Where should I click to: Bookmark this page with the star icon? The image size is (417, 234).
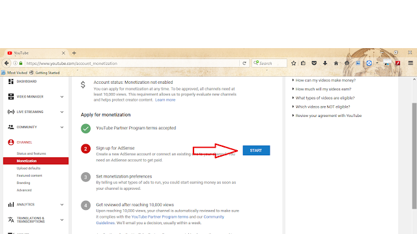pyautogui.click(x=293, y=63)
